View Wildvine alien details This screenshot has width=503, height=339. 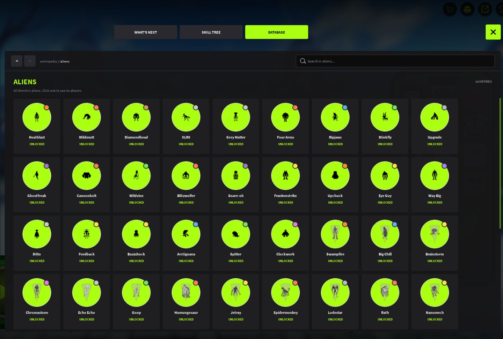(136, 184)
